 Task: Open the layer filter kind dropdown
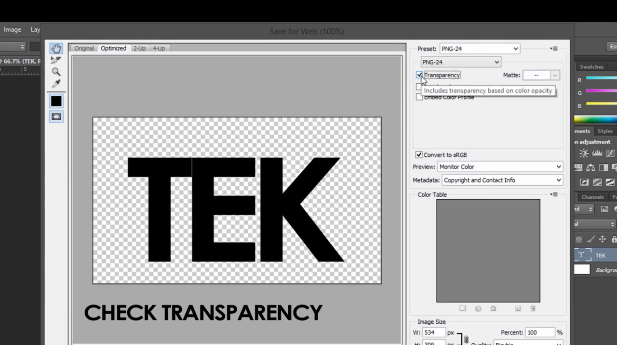584,209
